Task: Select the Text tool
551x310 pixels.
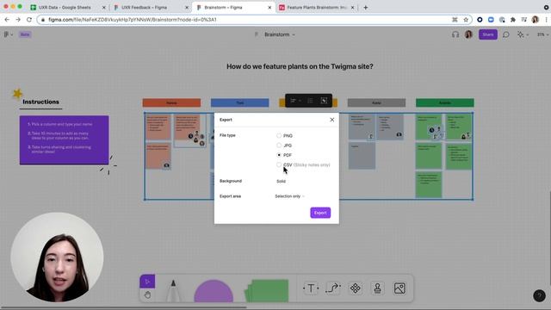Action: point(311,288)
